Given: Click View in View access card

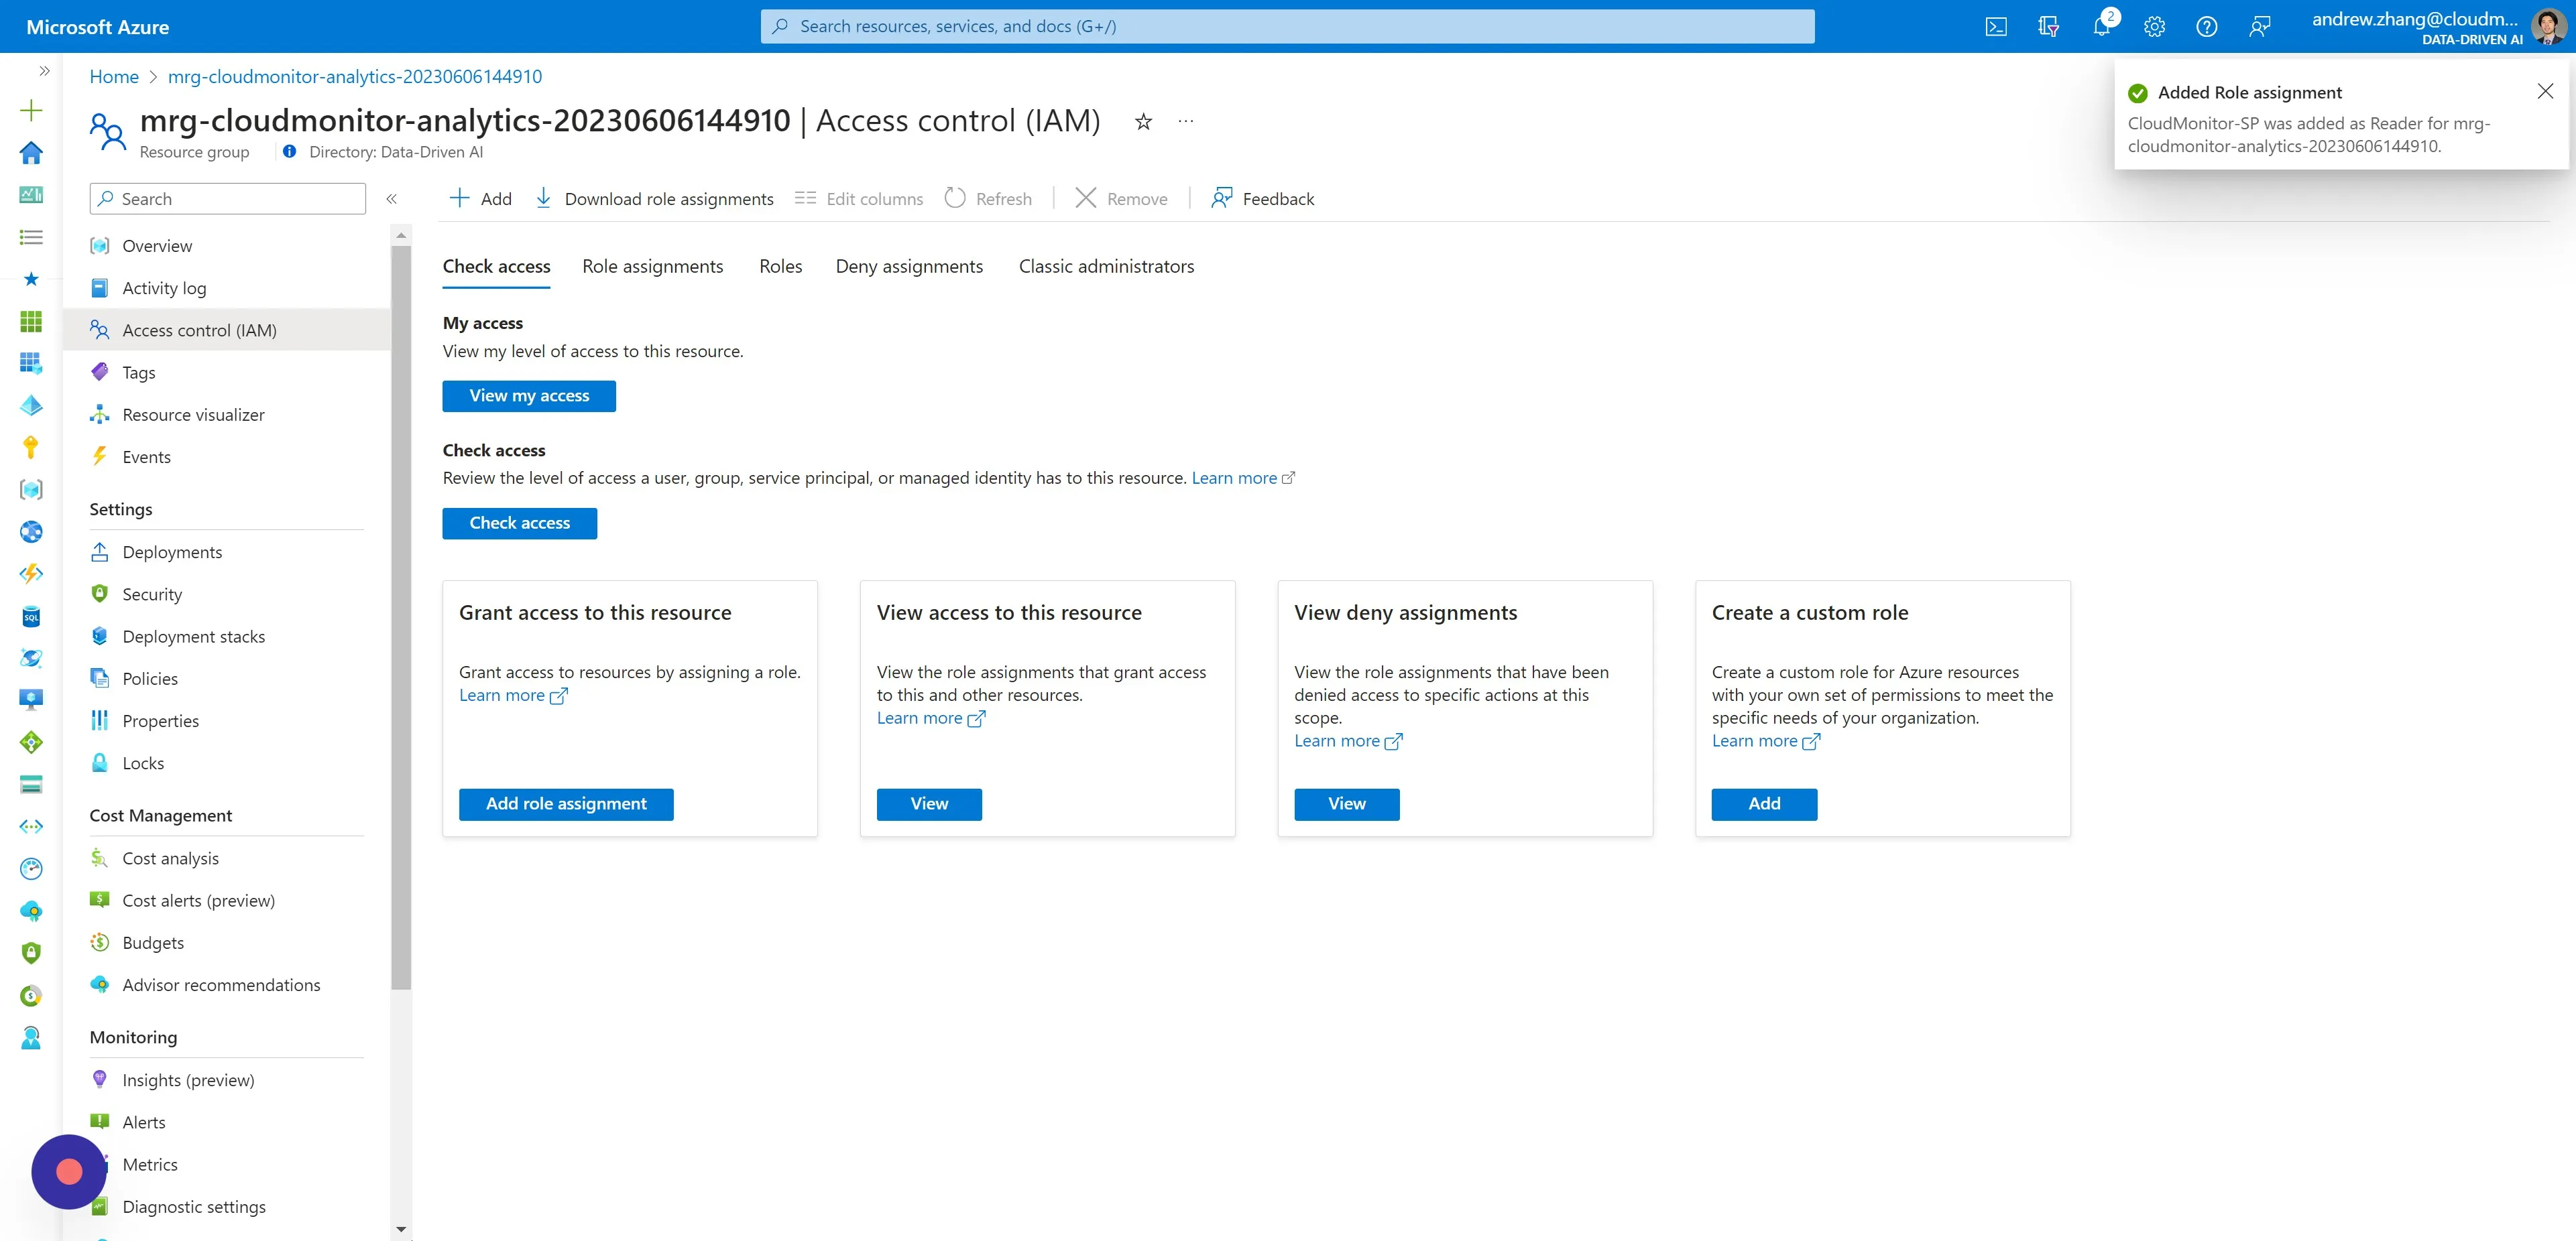Looking at the screenshot, I should pos(929,804).
